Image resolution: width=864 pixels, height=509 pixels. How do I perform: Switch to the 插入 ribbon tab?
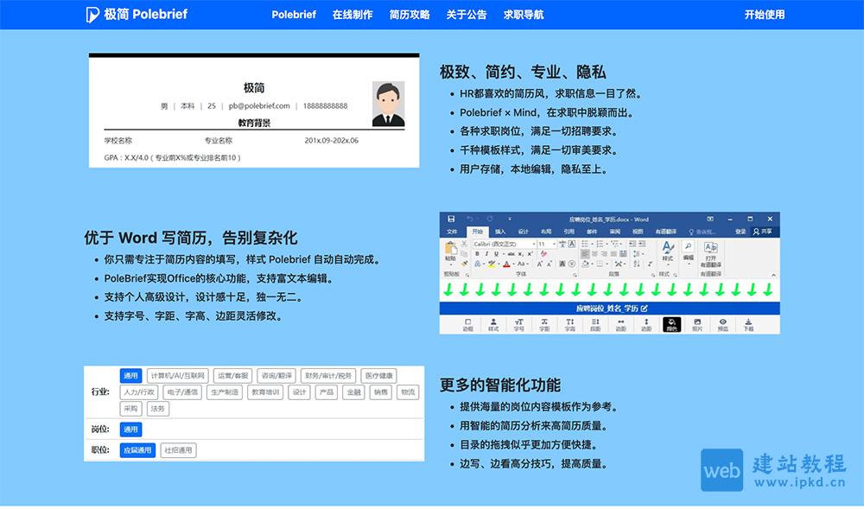(x=500, y=232)
